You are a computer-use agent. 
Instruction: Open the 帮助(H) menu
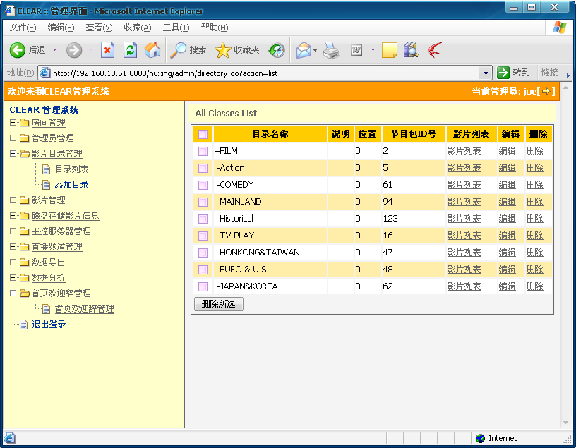[215, 28]
